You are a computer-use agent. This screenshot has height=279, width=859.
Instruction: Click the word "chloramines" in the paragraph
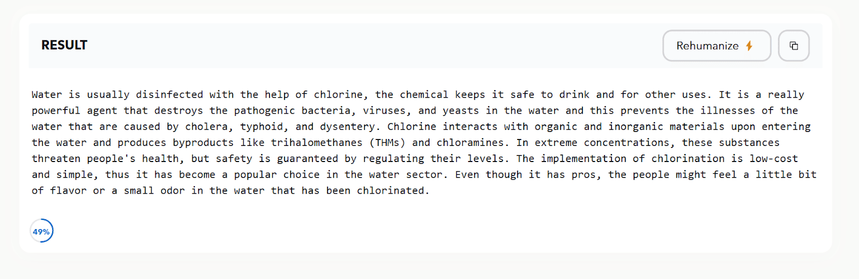[470, 143]
